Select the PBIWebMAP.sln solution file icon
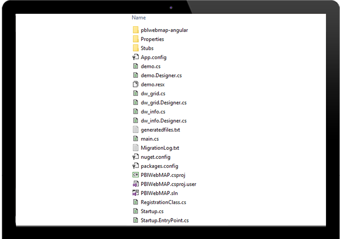 (x=136, y=193)
